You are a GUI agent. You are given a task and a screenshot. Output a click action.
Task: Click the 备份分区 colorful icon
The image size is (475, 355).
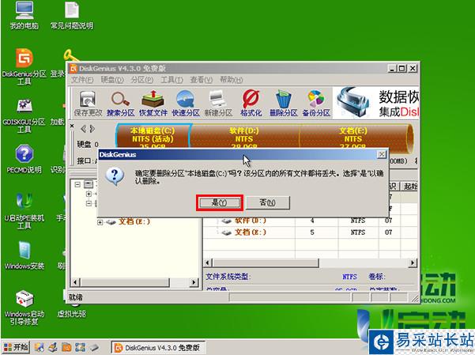click(x=316, y=104)
